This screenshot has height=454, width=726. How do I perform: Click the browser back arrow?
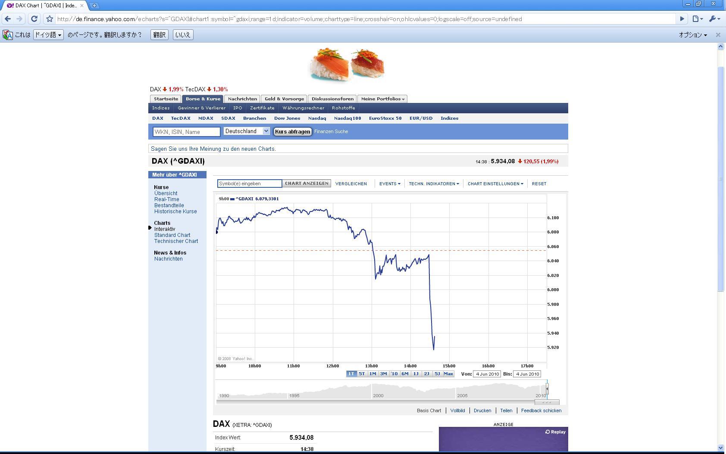point(8,19)
